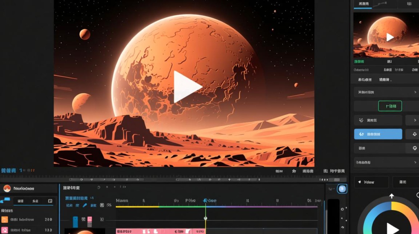Viewport: 419px width, 234px height.
Task: Click the pink file icon in left list
Action: point(4,230)
